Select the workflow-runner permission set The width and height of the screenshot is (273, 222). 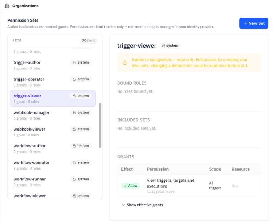(x=52, y=182)
